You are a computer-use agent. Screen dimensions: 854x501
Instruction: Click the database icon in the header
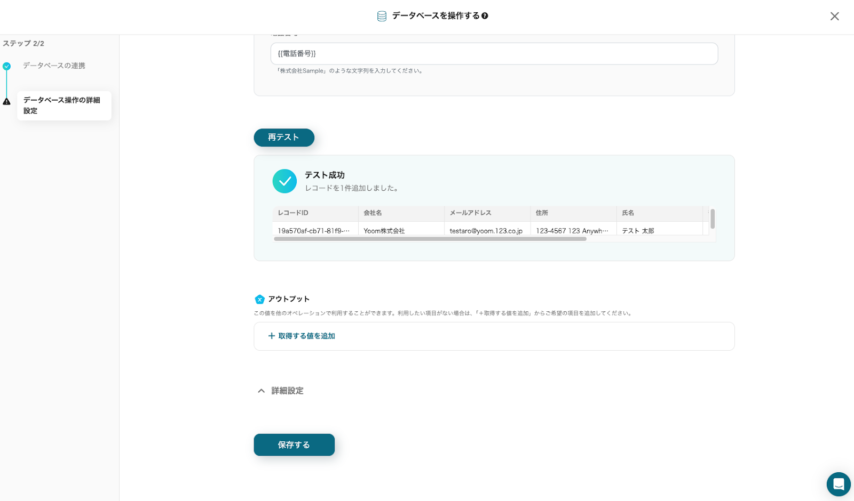382,16
